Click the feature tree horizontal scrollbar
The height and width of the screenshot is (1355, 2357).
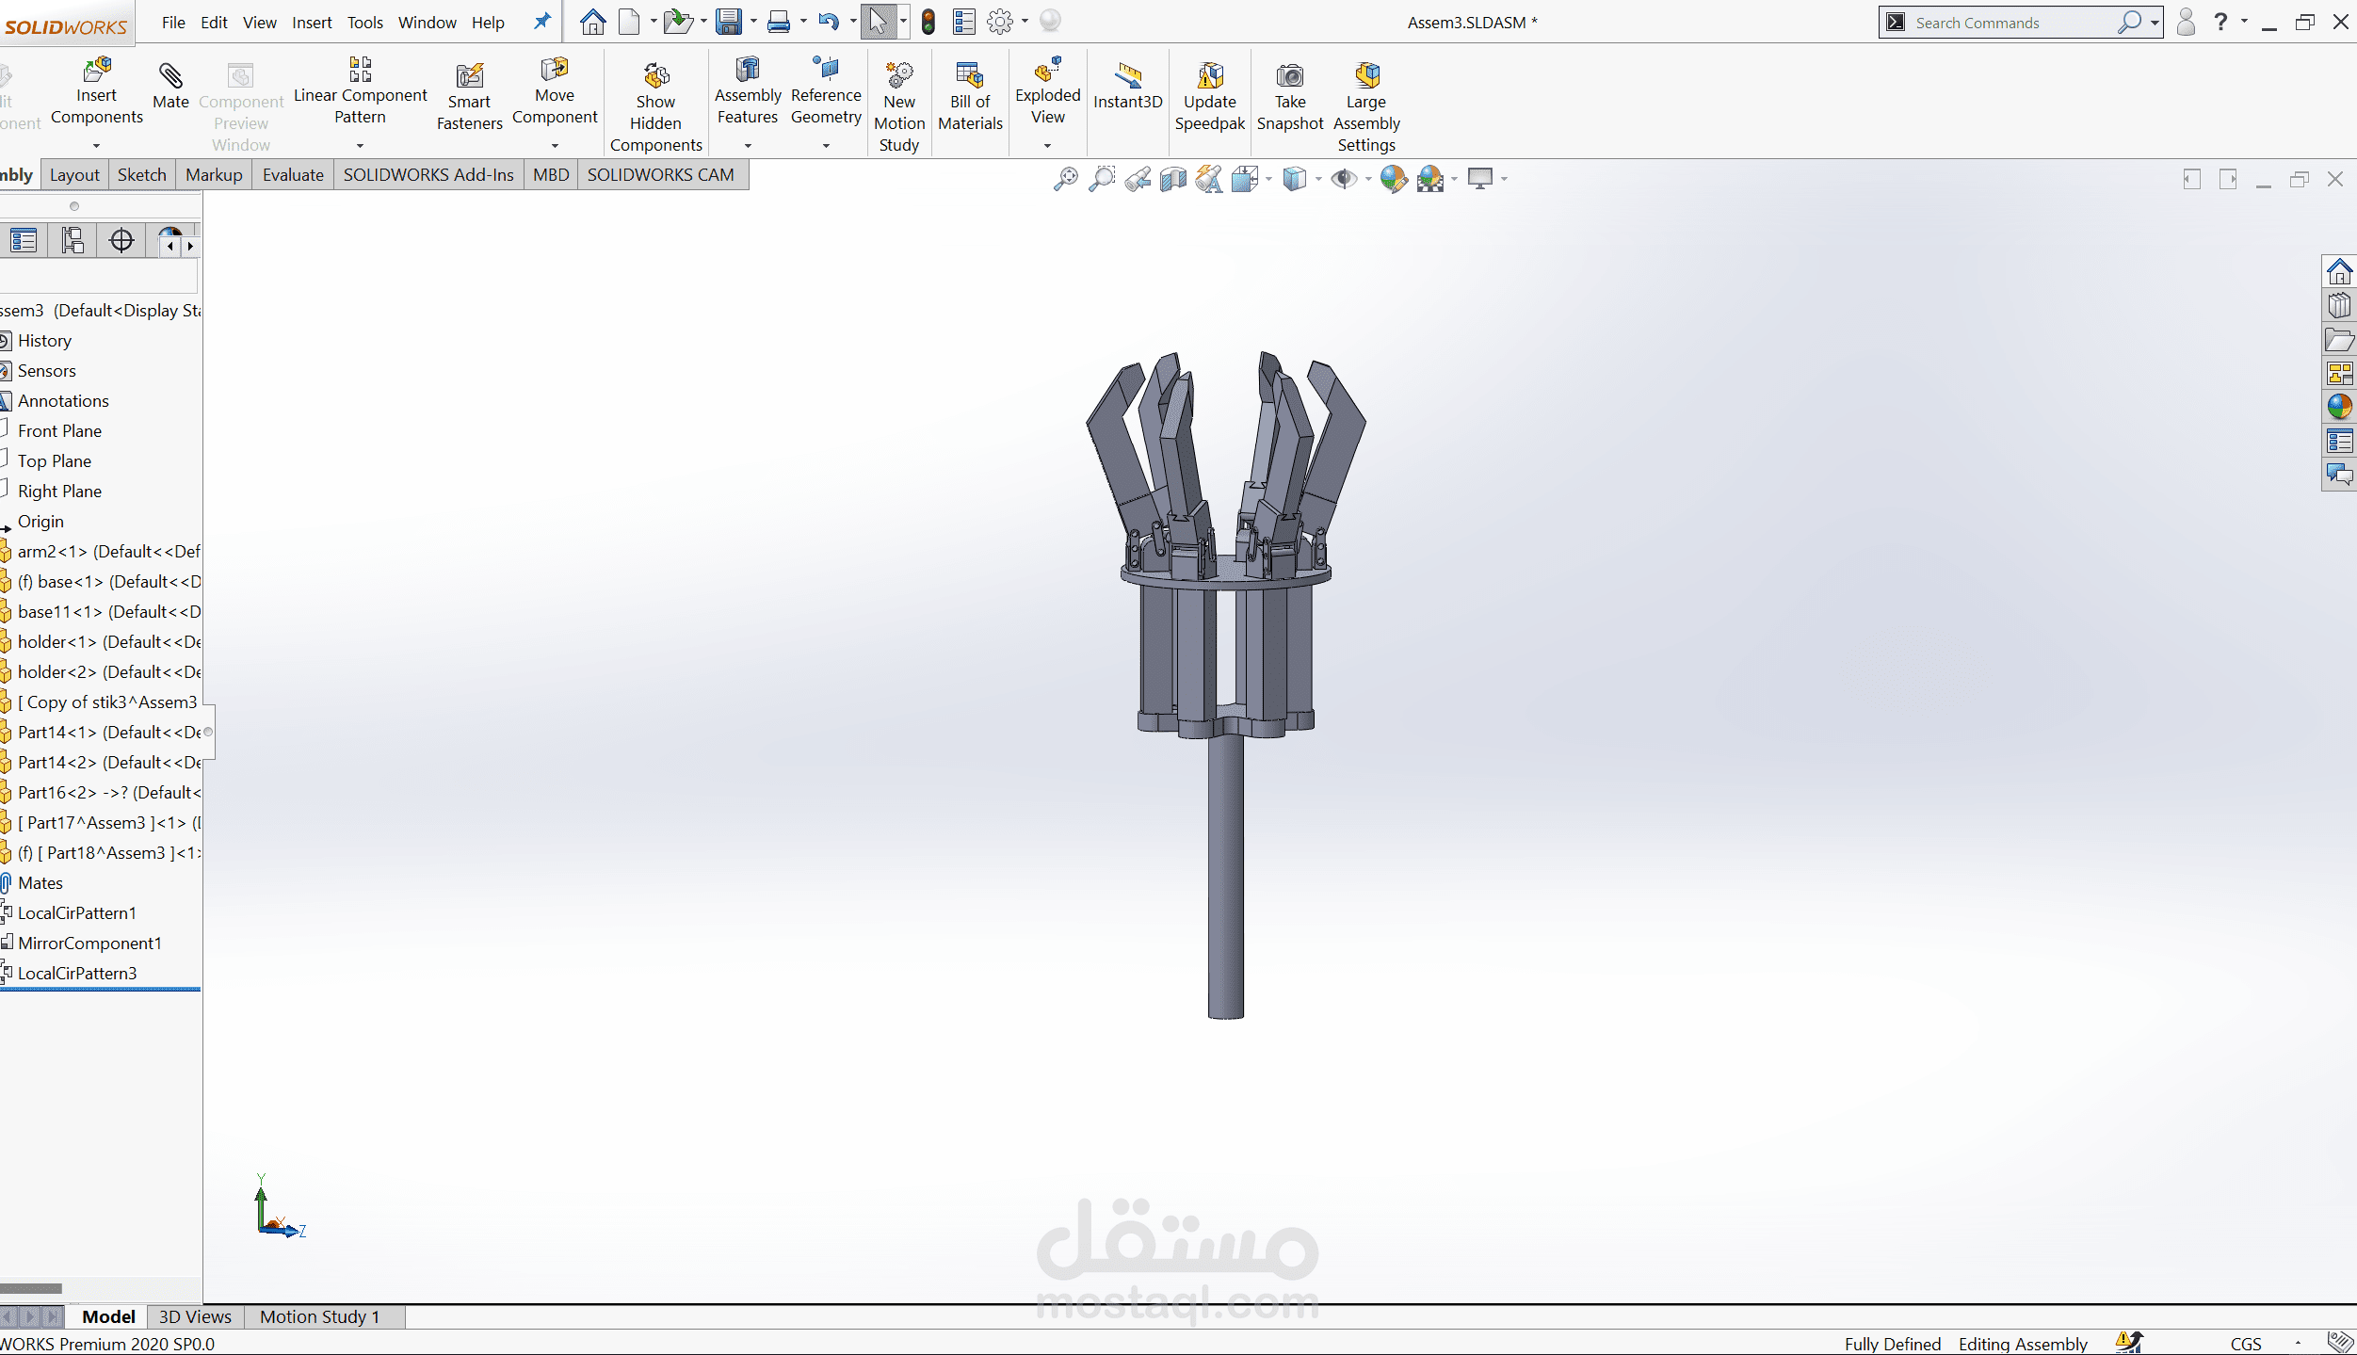click(31, 1288)
